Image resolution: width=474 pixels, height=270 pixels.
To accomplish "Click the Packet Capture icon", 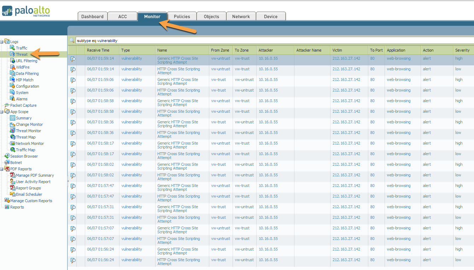I will tap(7, 105).
